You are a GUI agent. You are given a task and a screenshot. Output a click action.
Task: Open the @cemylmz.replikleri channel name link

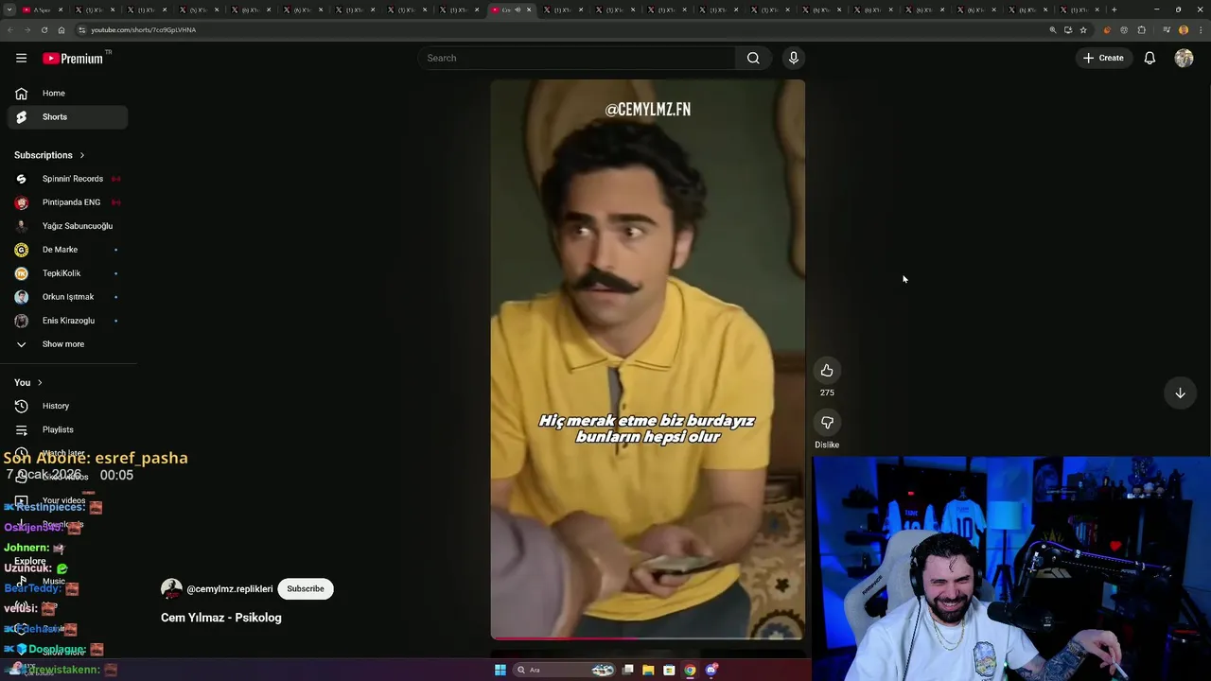(x=230, y=588)
